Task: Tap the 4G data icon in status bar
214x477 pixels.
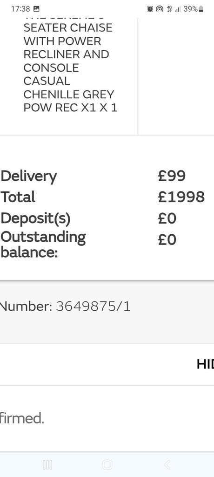Action: pos(169,9)
